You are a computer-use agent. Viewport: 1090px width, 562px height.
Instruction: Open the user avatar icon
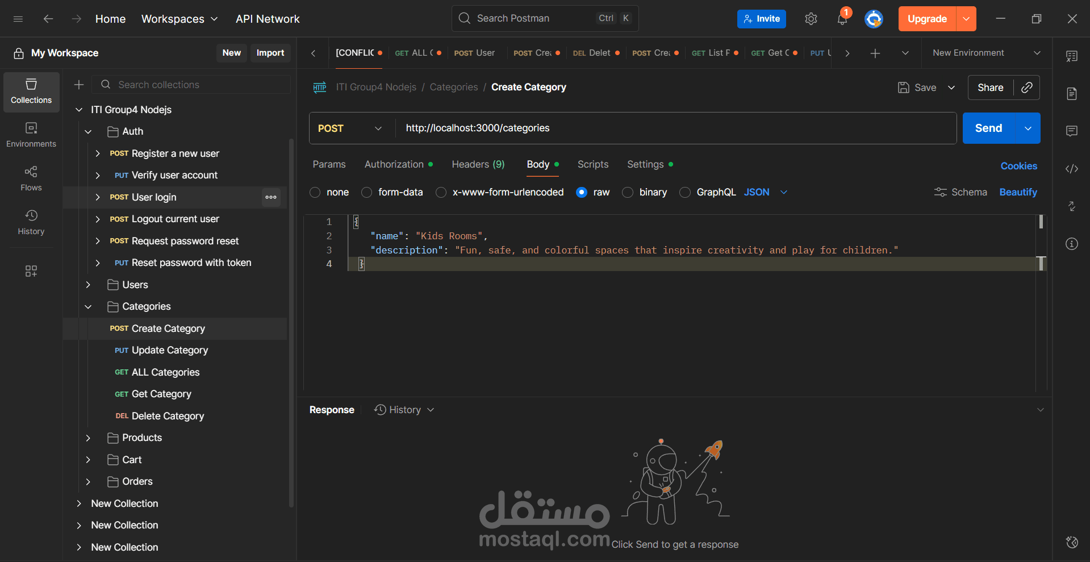point(874,19)
